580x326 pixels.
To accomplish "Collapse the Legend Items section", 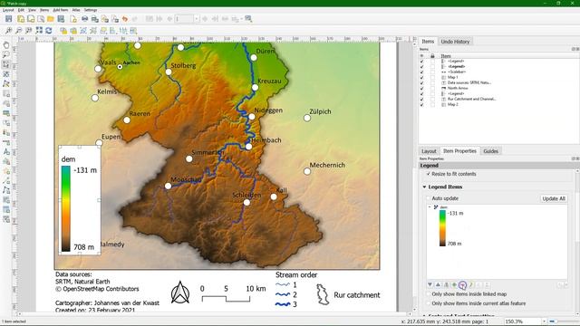I will point(424,187).
